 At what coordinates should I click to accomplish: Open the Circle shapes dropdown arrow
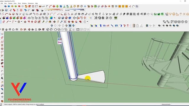22,22
